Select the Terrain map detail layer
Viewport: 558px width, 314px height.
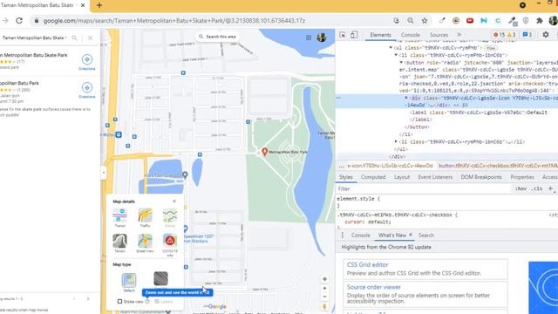point(120,241)
